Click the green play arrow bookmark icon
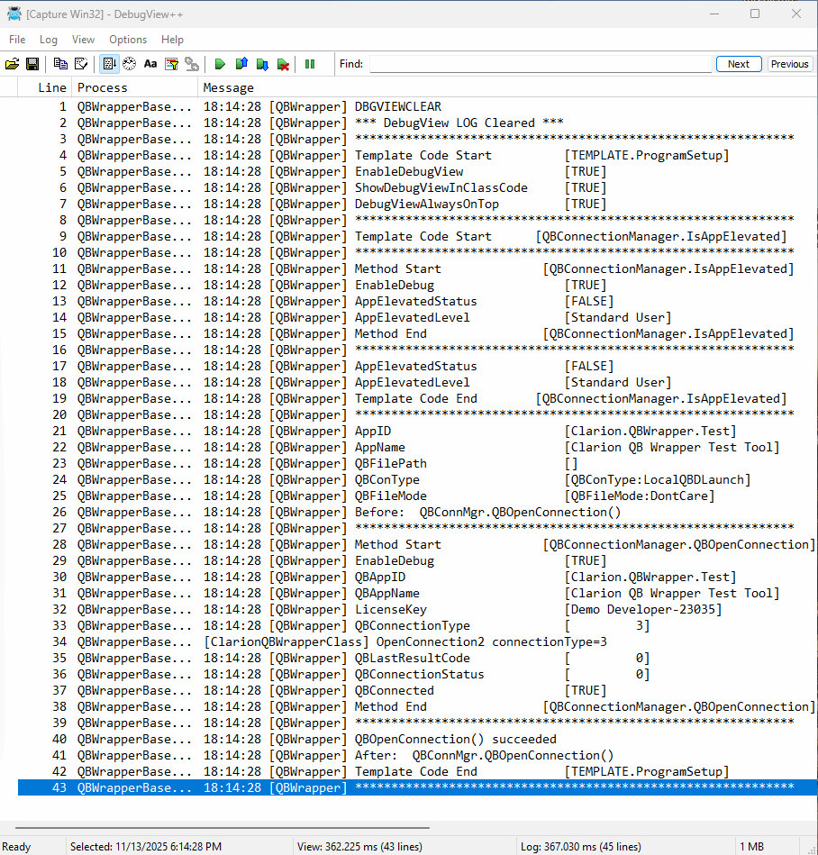This screenshot has width=818, height=855. [x=220, y=64]
